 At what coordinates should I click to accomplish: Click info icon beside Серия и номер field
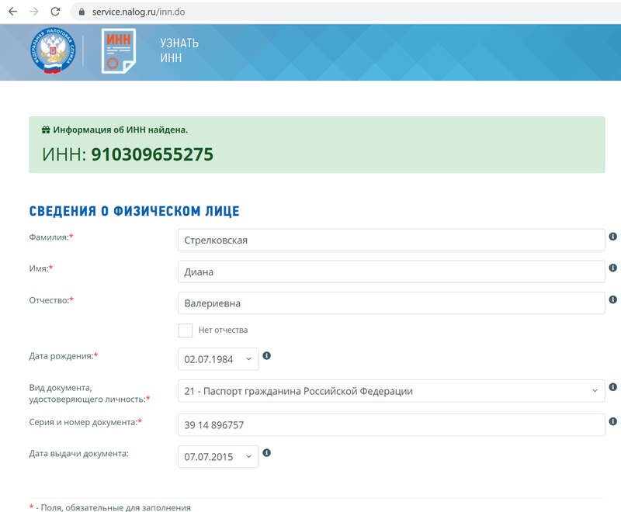pos(613,421)
